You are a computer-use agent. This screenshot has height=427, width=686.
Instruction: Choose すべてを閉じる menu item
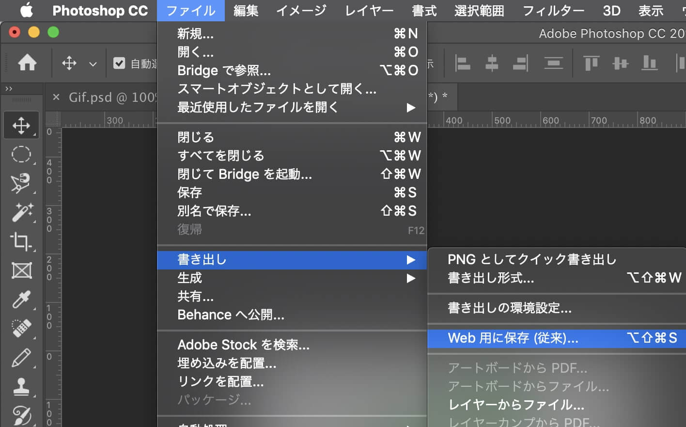(292, 156)
